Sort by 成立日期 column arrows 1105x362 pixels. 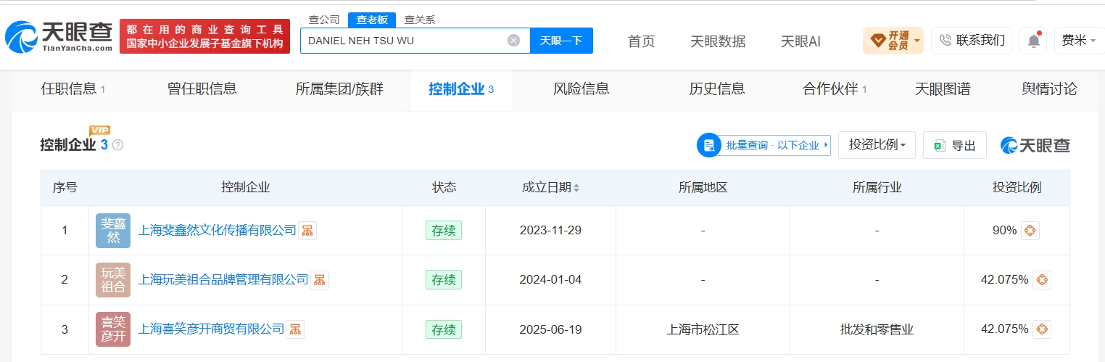576,188
